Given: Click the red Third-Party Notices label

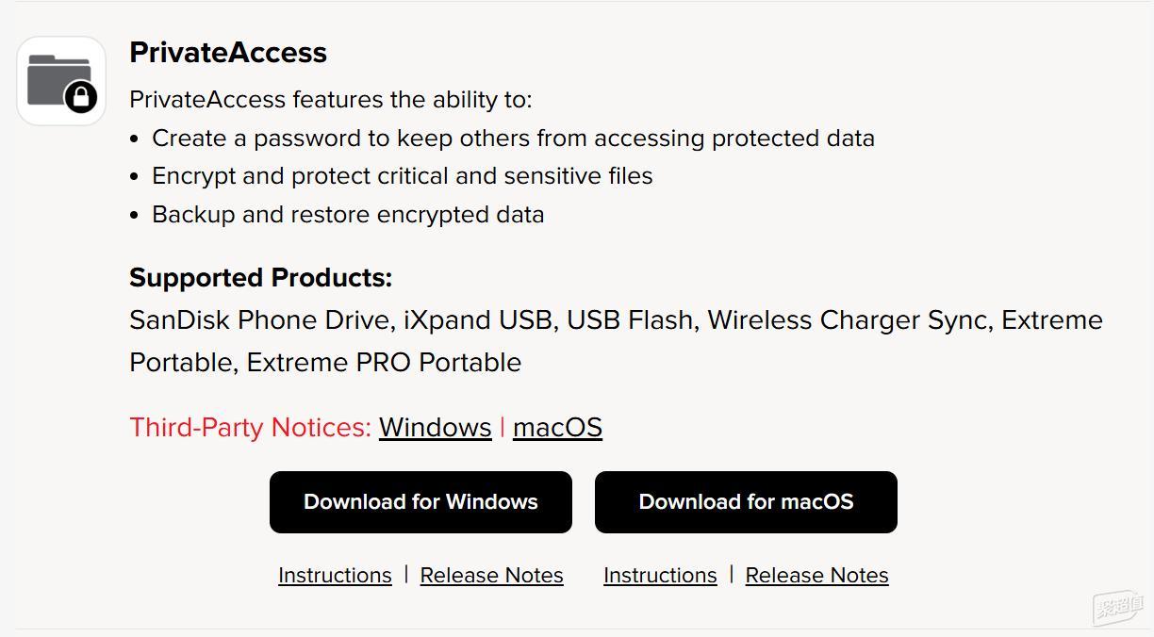Looking at the screenshot, I should pyautogui.click(x=250, y=427).
